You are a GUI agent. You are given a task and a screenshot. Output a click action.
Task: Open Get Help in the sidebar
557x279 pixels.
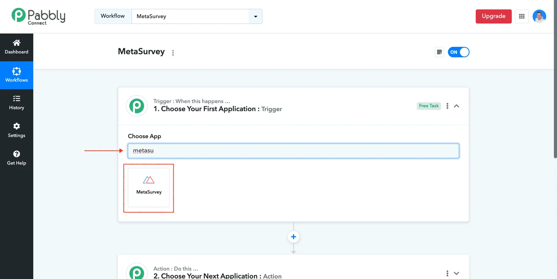coord(16,158)
